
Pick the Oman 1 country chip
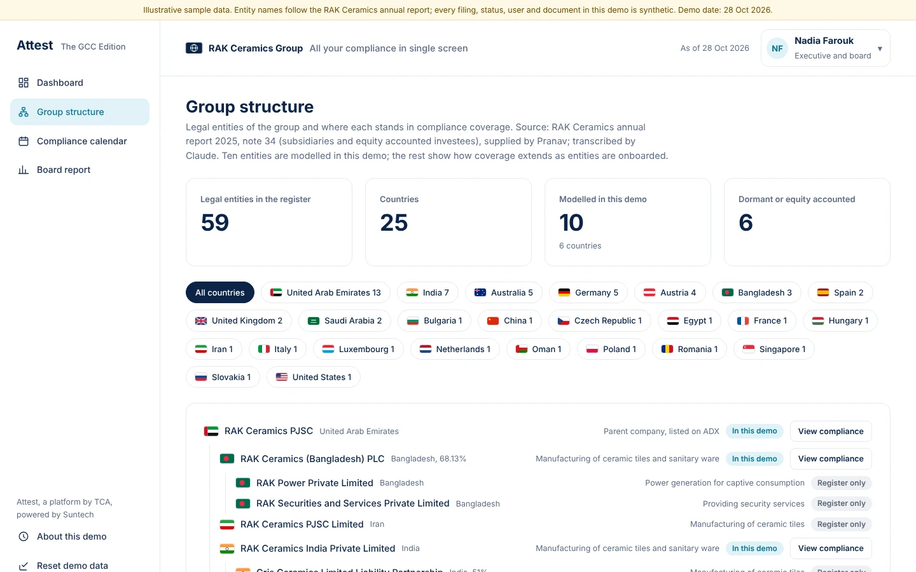tap(538, 349)
